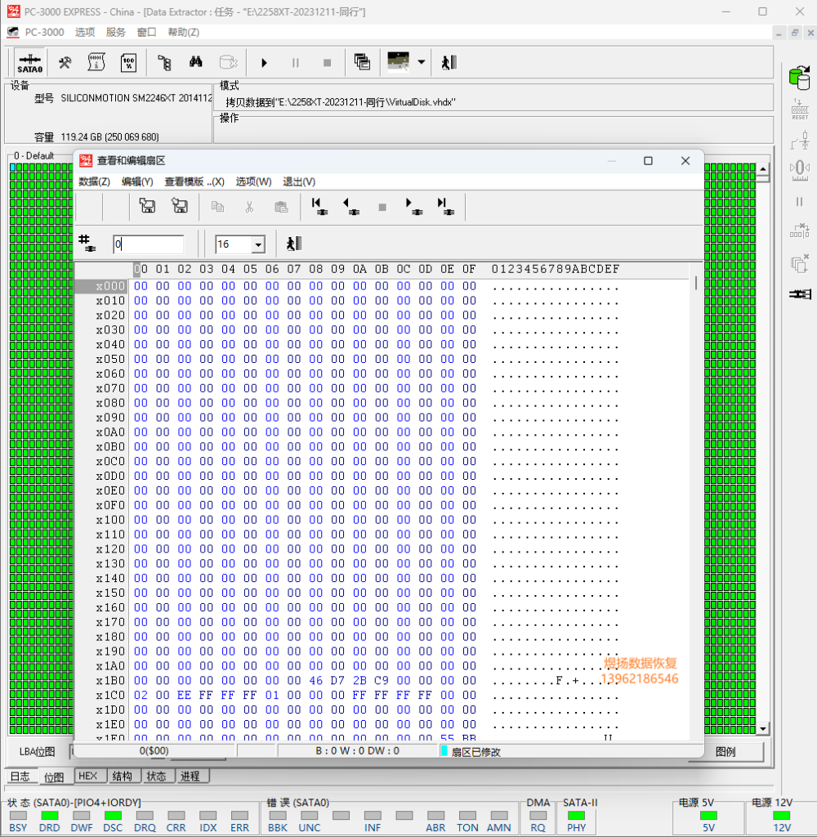Click the bitmap scrollbar down arrow
Image resolution: width=817 pixels, height=837 pixels.
coord(763,728)
